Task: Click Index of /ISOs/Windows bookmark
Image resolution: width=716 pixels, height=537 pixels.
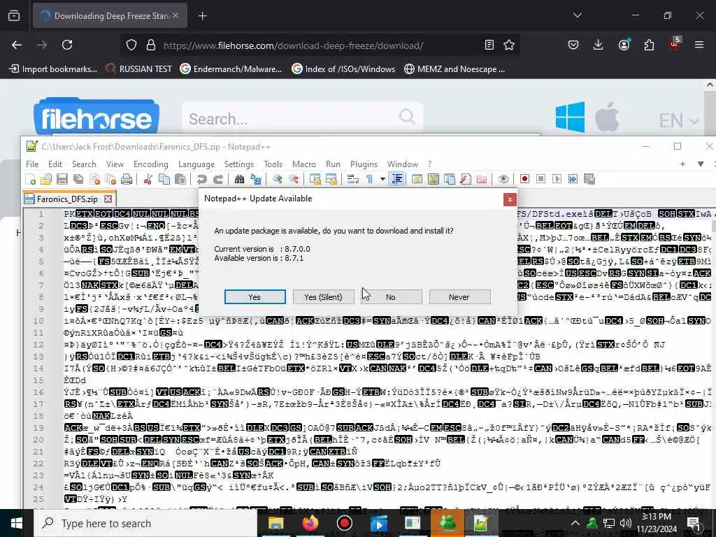Action: [343, 69]
